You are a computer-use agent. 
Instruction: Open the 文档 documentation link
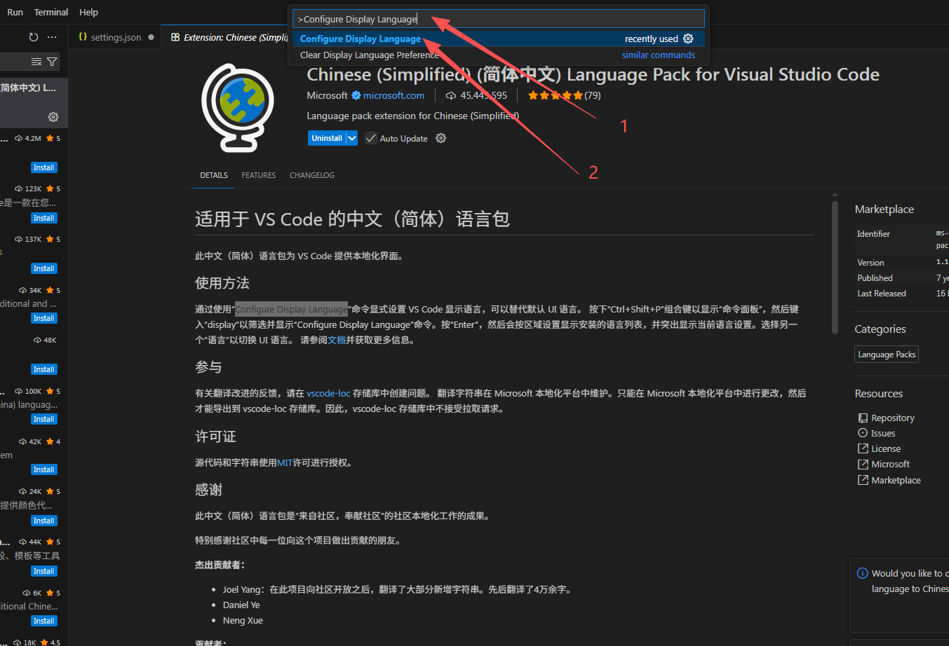coord(337,340)
